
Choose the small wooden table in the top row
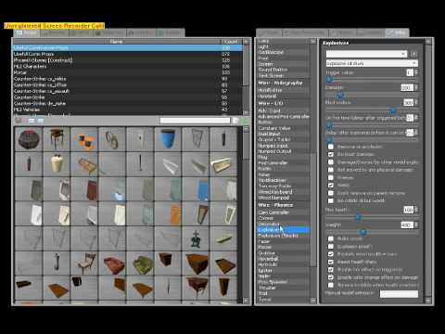57,139
